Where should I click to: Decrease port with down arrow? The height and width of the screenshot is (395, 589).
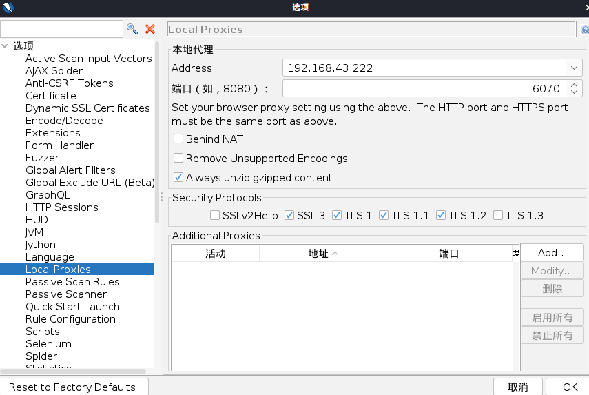[x=574, y=92]
